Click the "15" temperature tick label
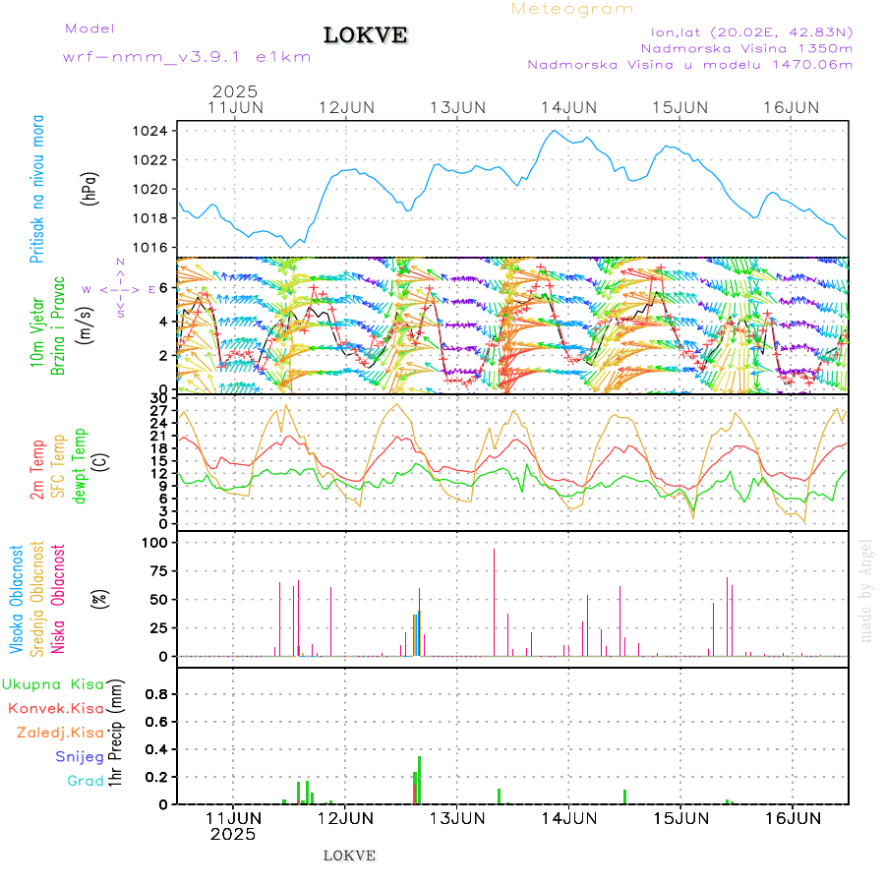This screenshot has height=885, width=885. click(x=159, y=461)
